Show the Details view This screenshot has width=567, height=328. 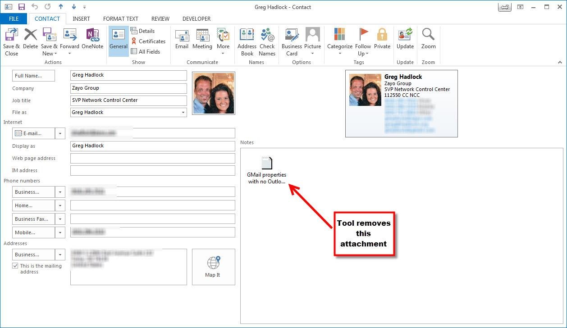pos(142,31)
